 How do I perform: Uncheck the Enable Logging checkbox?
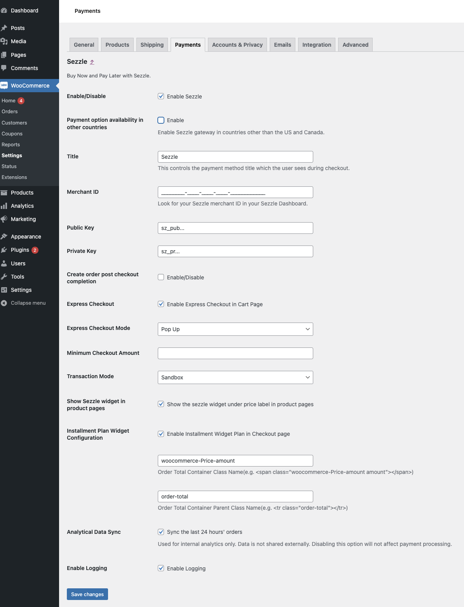tap(161, 568)
